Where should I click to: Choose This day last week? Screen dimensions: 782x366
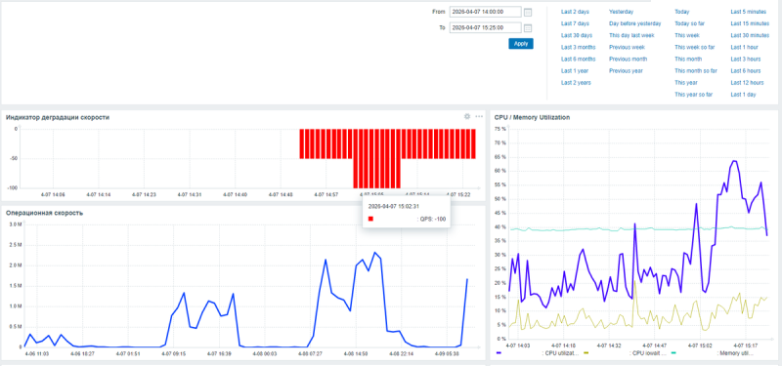631,35
